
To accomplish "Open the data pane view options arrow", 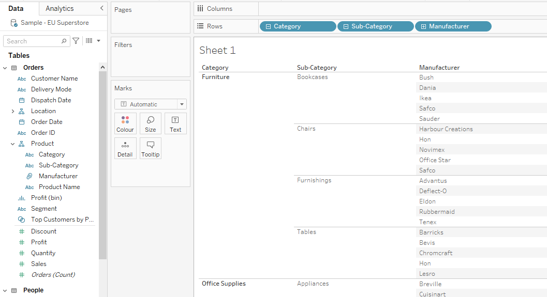I will pos(99,41).
